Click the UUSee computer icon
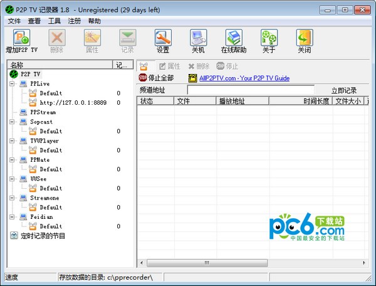Viewport: 376px width, 286px height. (x=23, y=179)
